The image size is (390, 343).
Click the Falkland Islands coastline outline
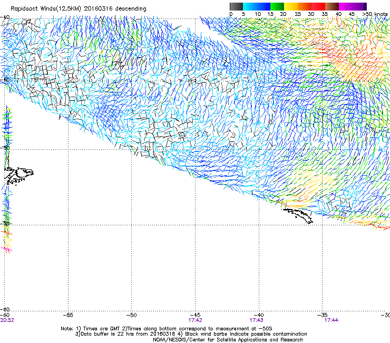pyautogui.click(x=19, y=176)
